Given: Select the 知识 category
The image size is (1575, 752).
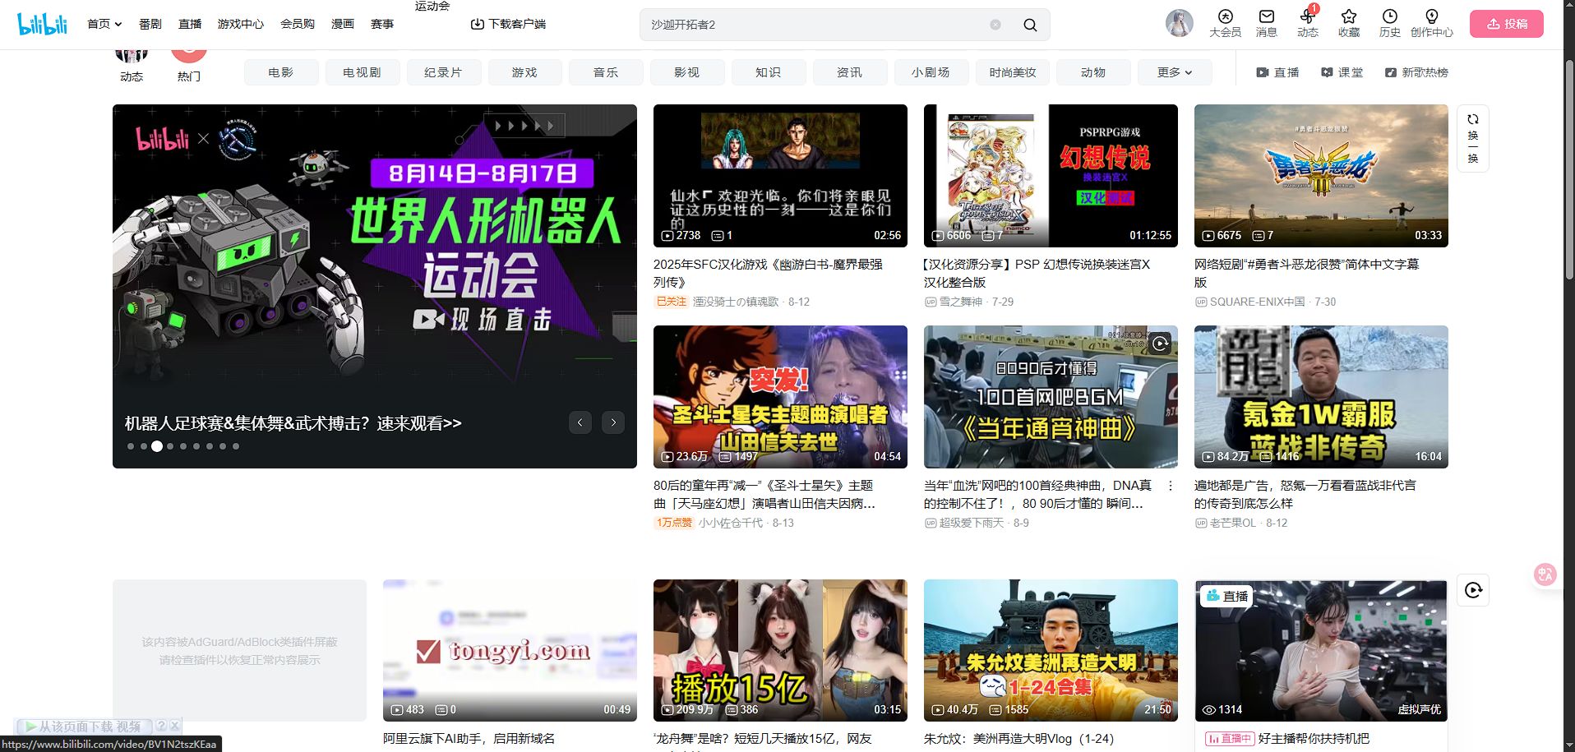Looking at the screenshot, I should pyautogui.click(x=769, y=72).
